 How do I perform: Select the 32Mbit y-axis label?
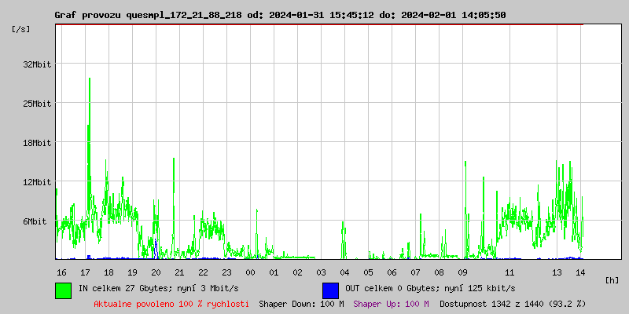coord(37,64)
